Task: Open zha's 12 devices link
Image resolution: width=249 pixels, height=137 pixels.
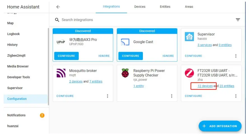Action: point(205,86)
